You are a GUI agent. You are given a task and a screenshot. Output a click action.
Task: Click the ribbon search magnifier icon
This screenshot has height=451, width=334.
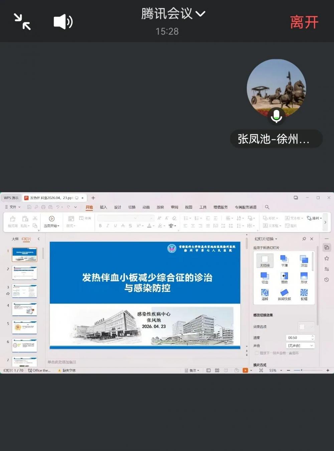(x=267, y=207)
